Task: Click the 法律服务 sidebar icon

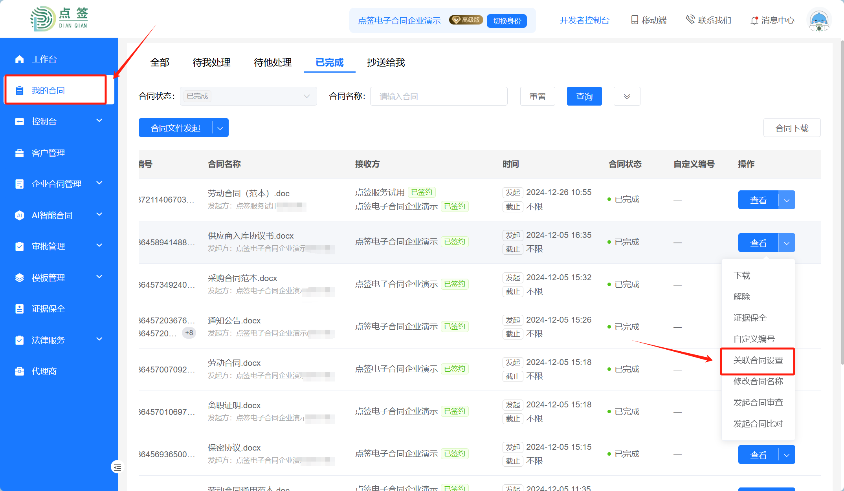Action: [x=20, y=340]
